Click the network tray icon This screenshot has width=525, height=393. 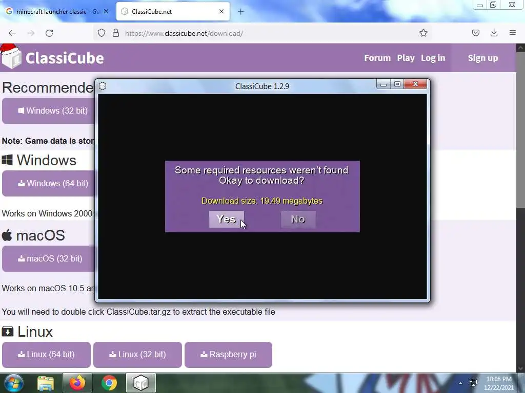(x=473, y=383)
